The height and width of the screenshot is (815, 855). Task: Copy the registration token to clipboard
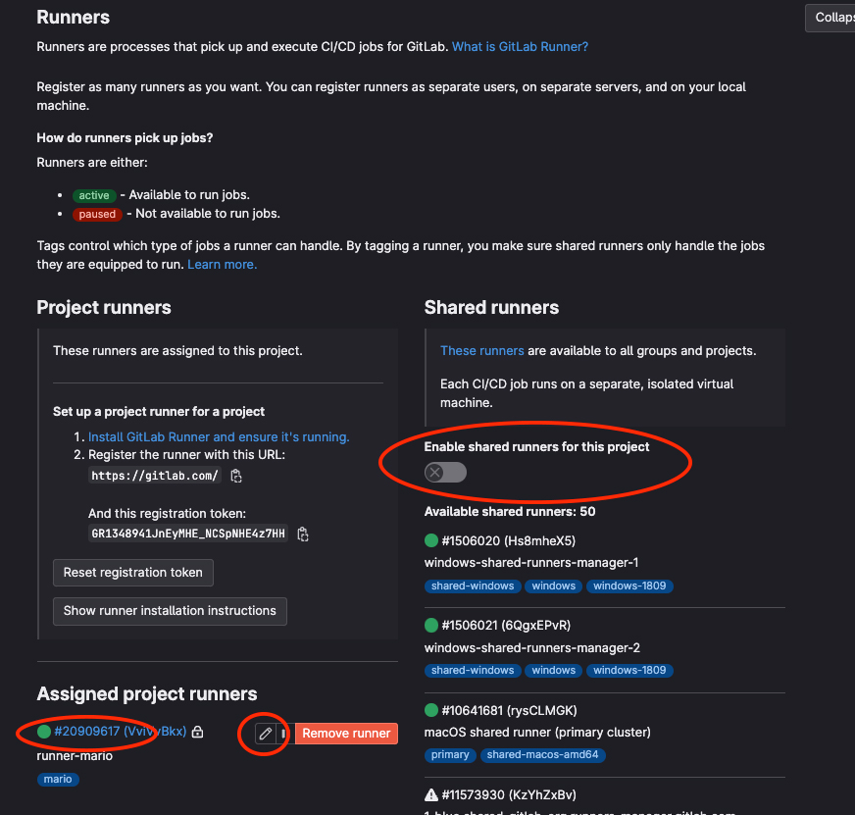(303, 535)
